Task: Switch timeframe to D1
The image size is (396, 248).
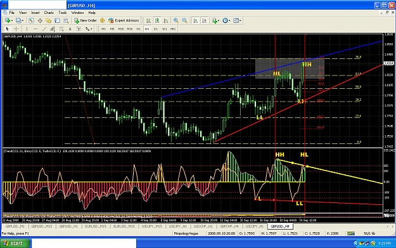Action: point(156,29)
